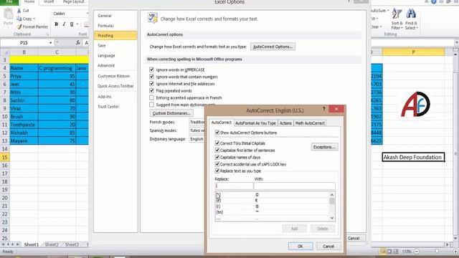
Task: Select Formulas category in Excel Options
Action: [115, 26]
